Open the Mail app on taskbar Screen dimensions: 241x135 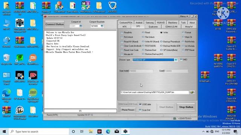117,132
